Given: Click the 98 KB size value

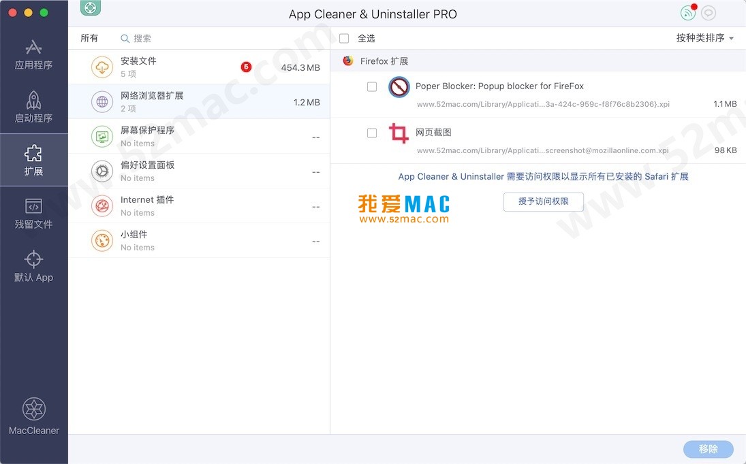Looking at the screenshot, I should [726, 150].
